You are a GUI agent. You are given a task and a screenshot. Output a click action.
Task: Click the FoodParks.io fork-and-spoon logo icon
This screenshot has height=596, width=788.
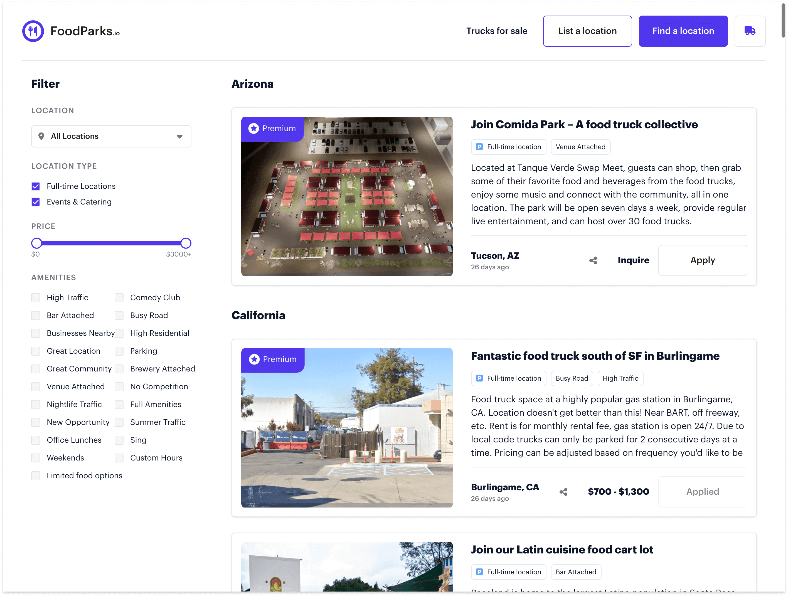pyautogui.click(x=33, y=31)
